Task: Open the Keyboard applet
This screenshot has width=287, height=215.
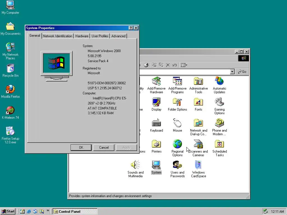Action: click(156, 125)
